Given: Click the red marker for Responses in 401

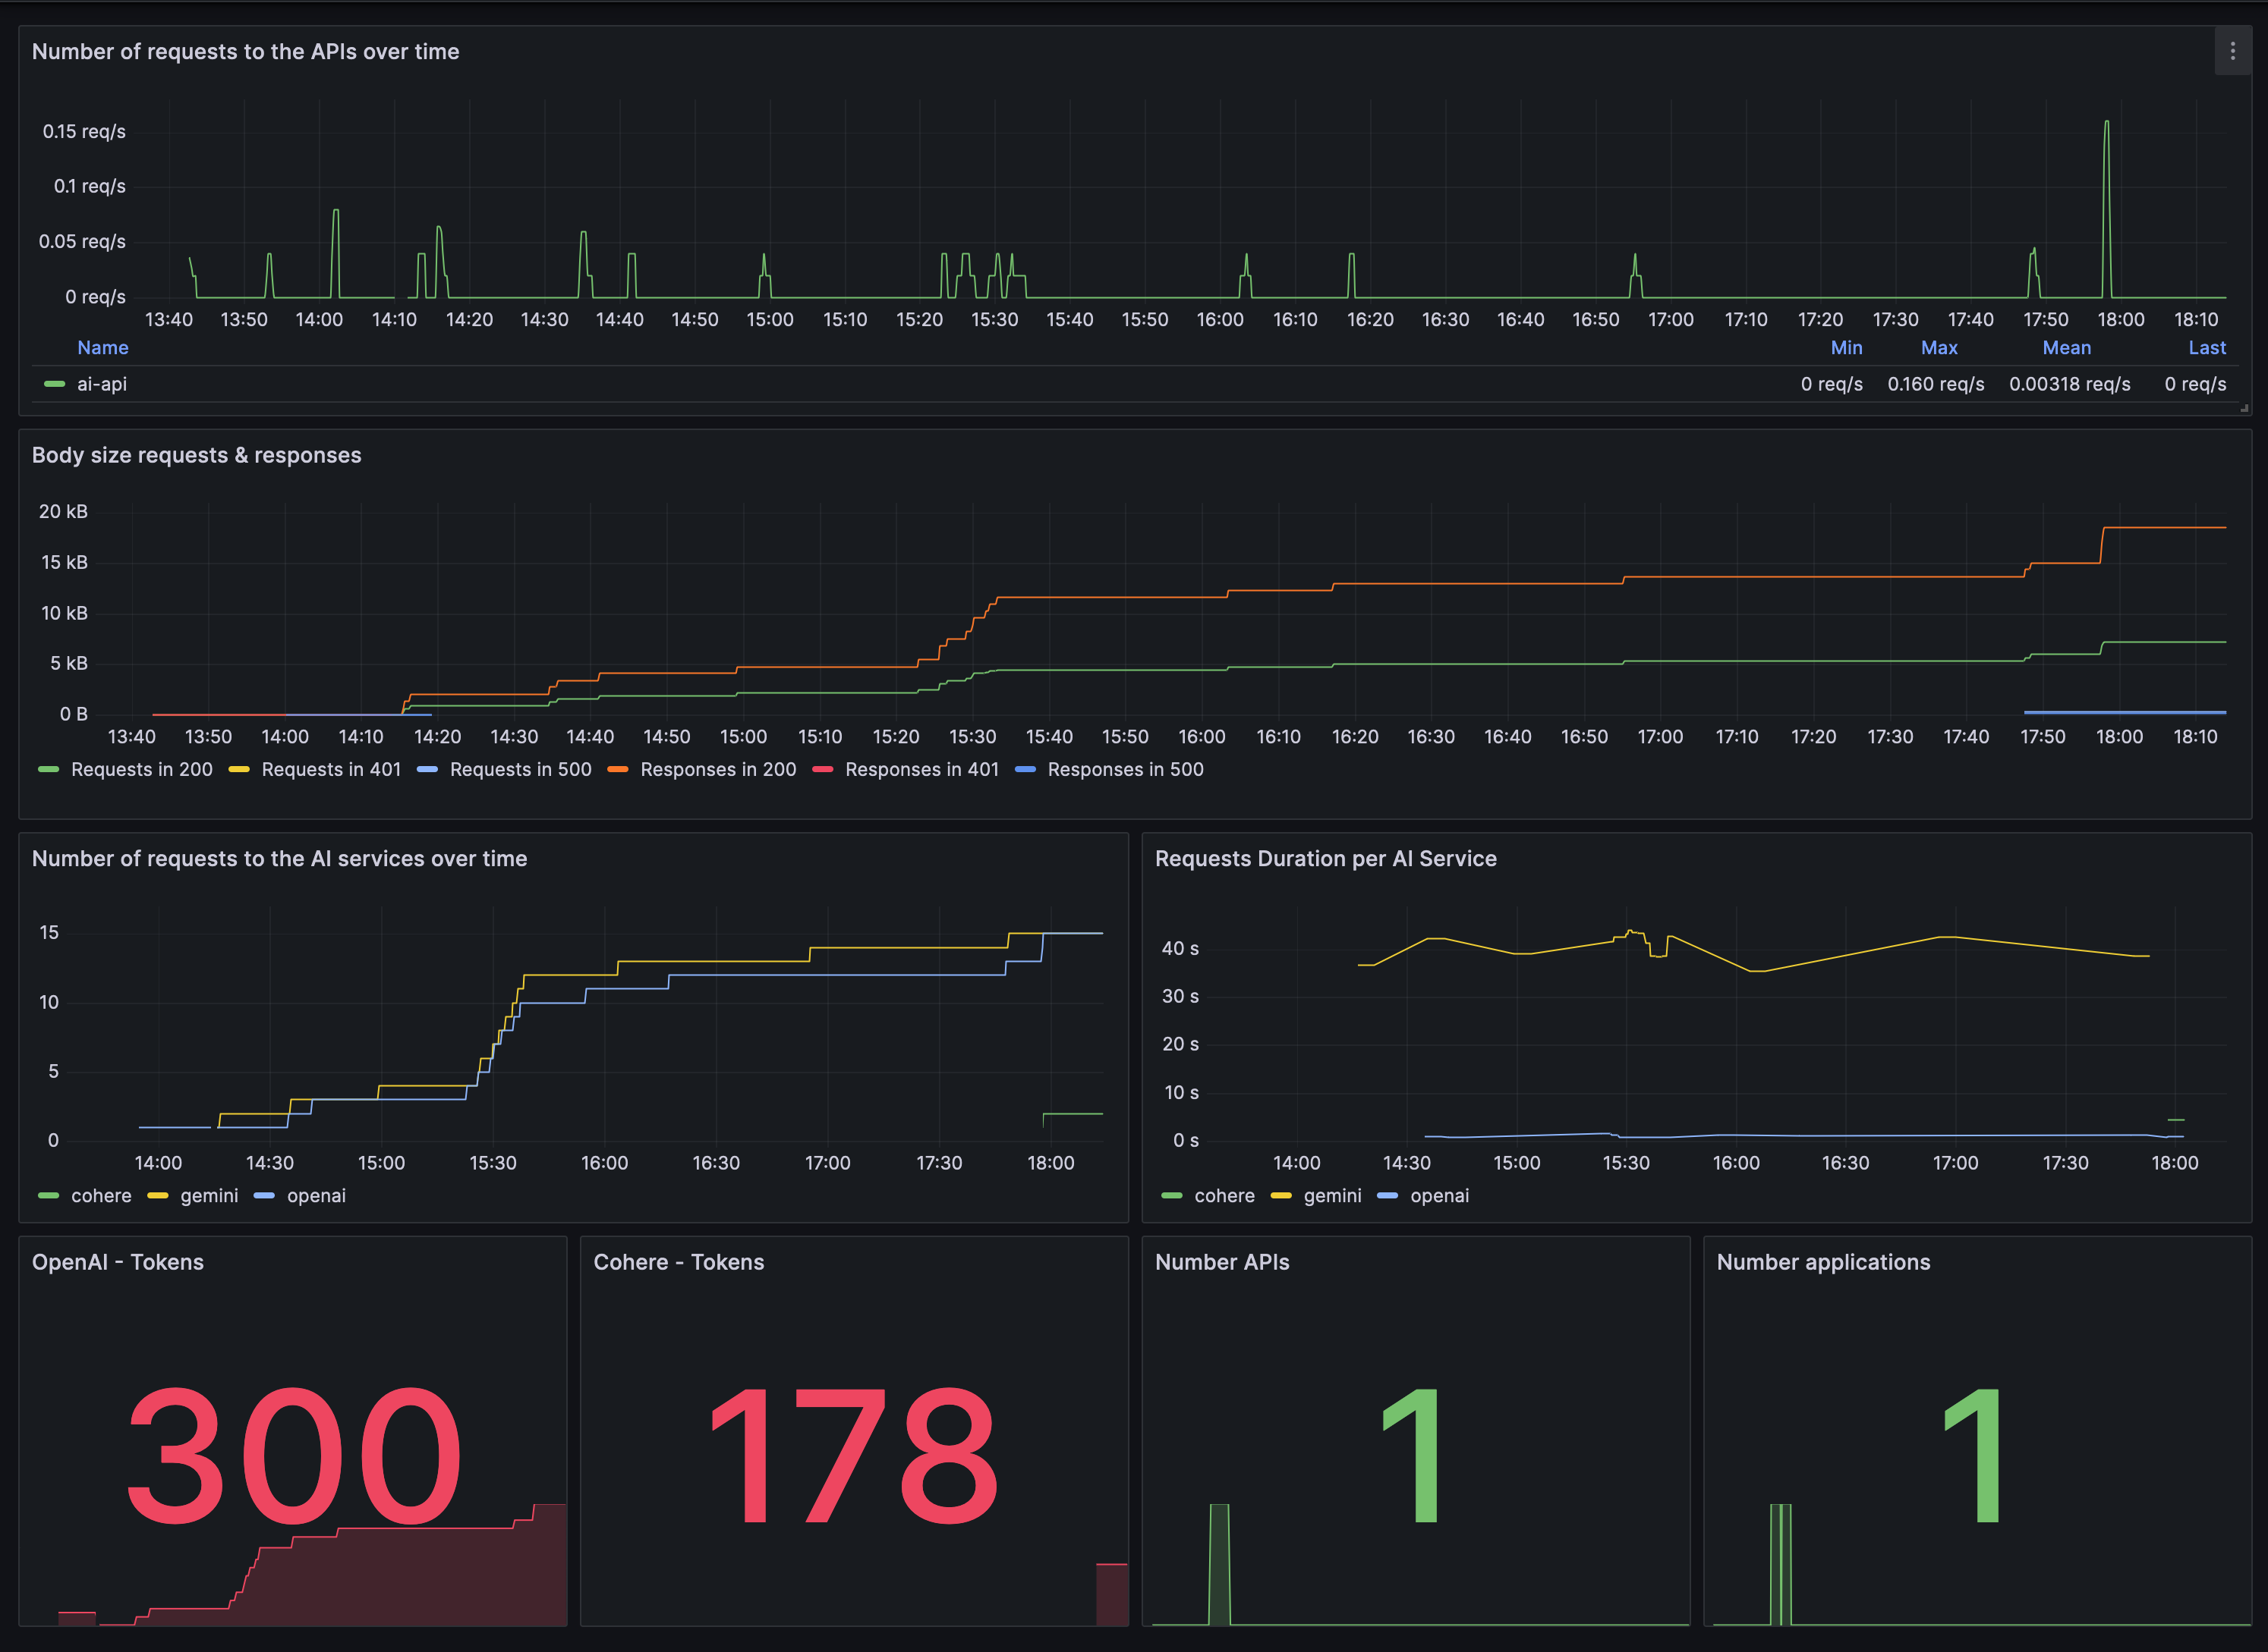Looking at the screenshot, I should click(x=822, y=770).
